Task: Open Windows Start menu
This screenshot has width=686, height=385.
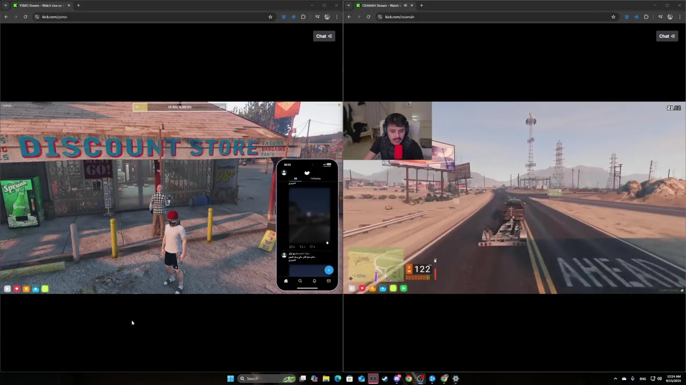Action: click(230, 379)
